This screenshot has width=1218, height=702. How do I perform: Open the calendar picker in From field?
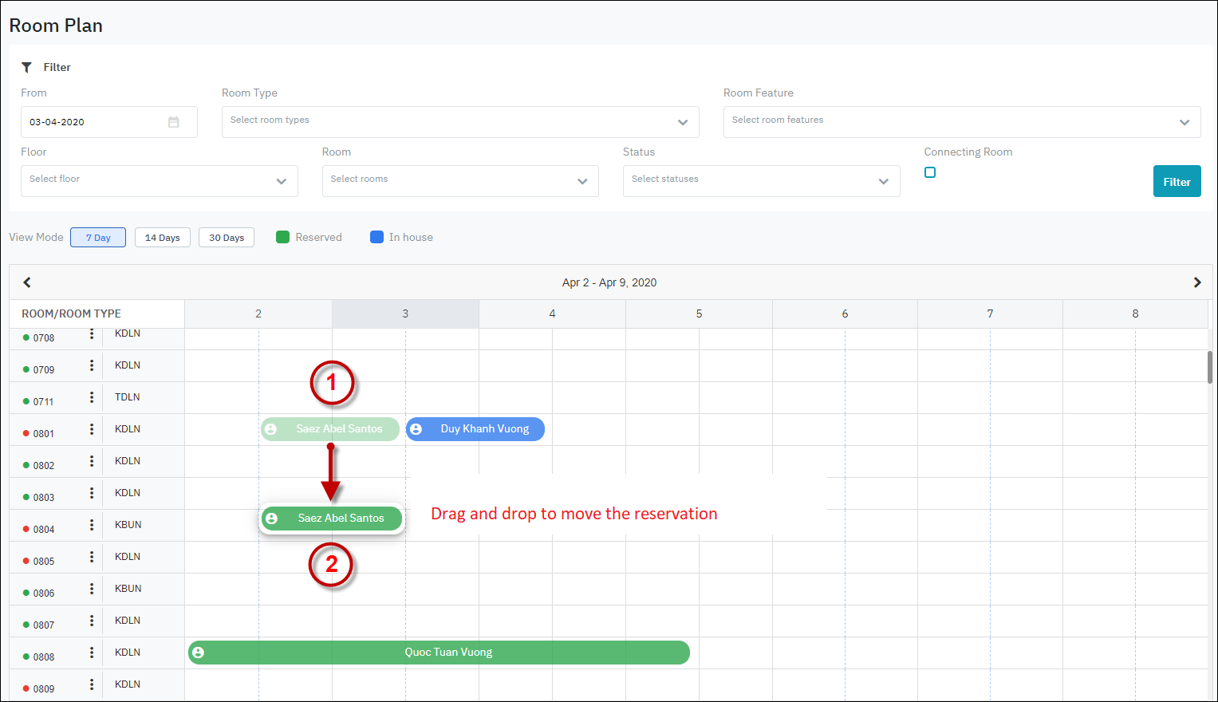173,122
